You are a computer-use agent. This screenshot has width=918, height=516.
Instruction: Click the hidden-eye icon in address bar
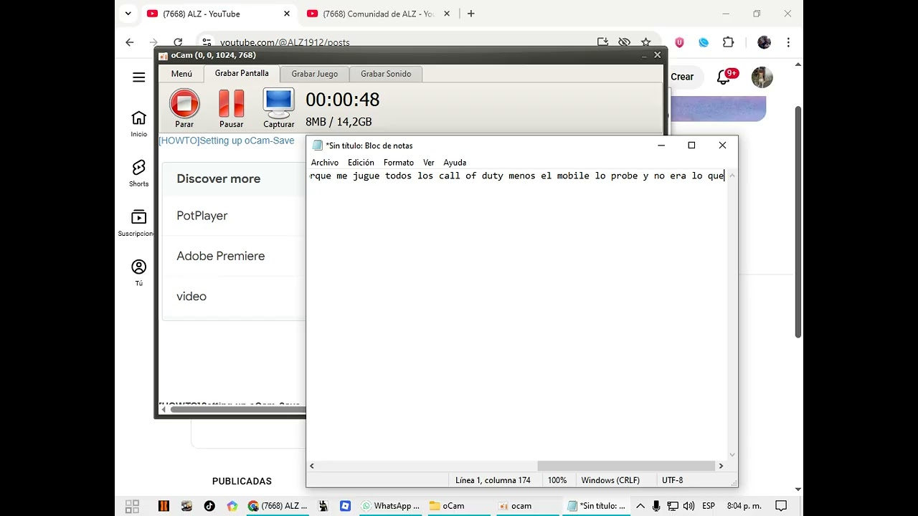[x=624, y=42]
